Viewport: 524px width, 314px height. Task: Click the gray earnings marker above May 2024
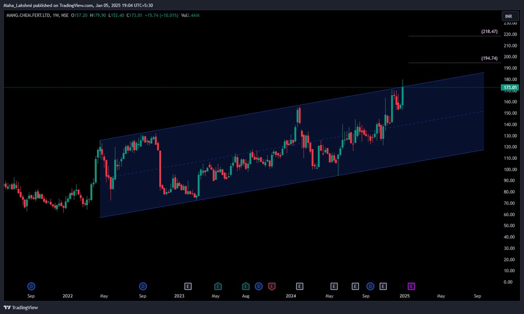pos(334,286)
